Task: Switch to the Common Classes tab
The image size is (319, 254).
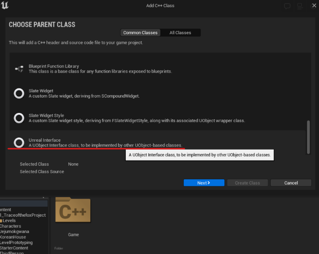Action: pos(140,33)
